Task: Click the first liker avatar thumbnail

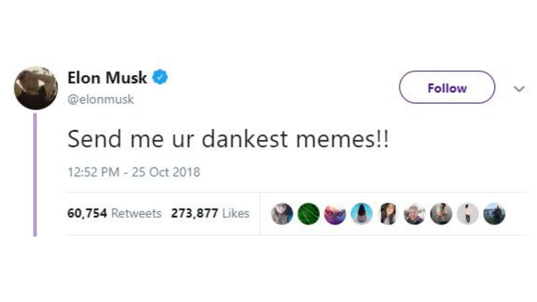Action: pyautogui.click(x=282, y=214)
